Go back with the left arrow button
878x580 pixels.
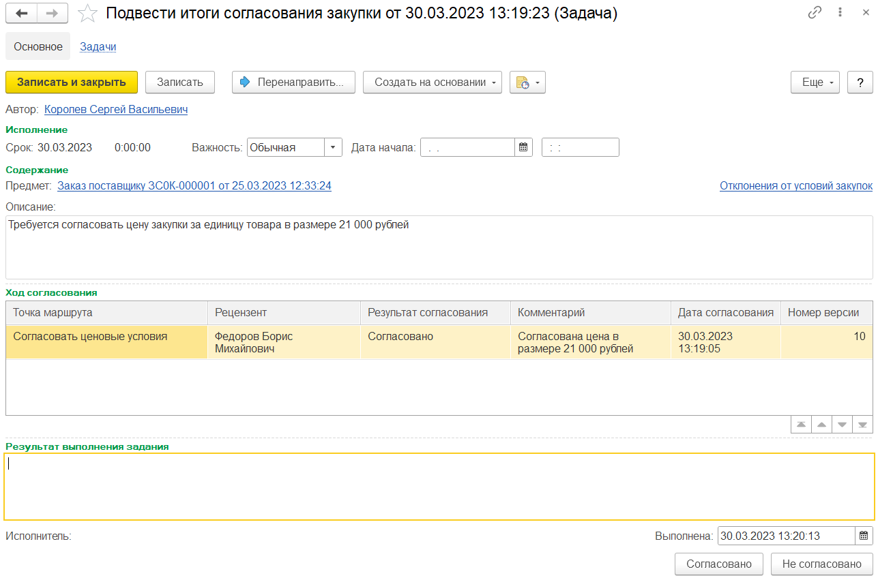tap(21, 13)
